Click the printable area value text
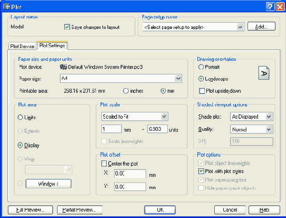Screen dimensions: 286x218 (84, 91)
